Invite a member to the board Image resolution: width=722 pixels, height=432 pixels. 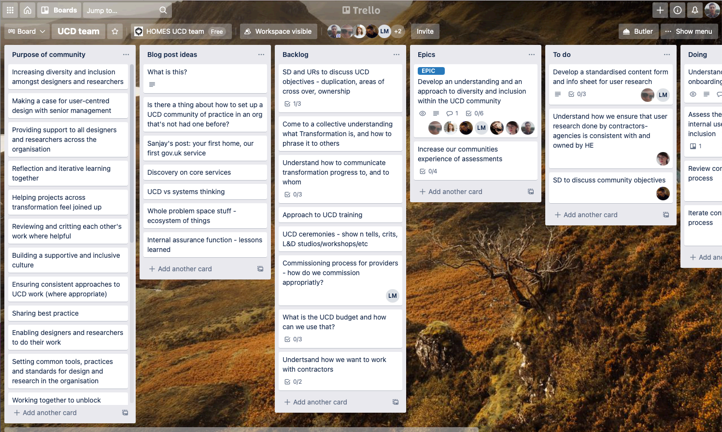(x=425, y=31)
